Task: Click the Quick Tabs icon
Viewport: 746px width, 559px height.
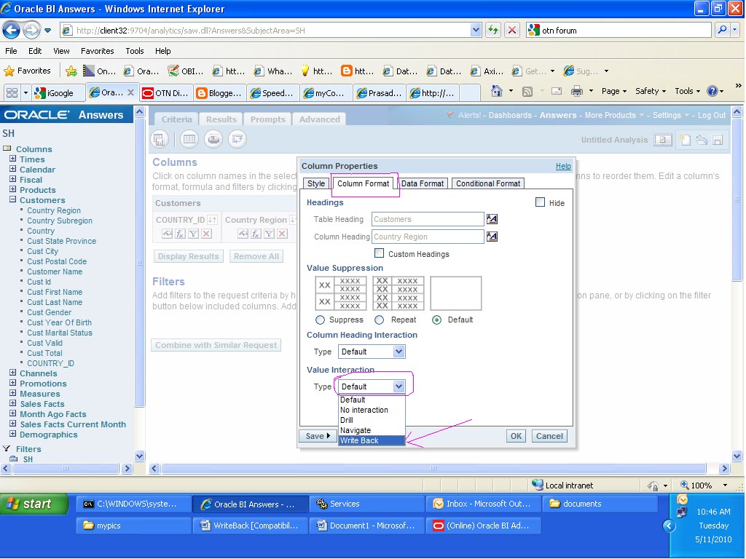Action: 12,92
